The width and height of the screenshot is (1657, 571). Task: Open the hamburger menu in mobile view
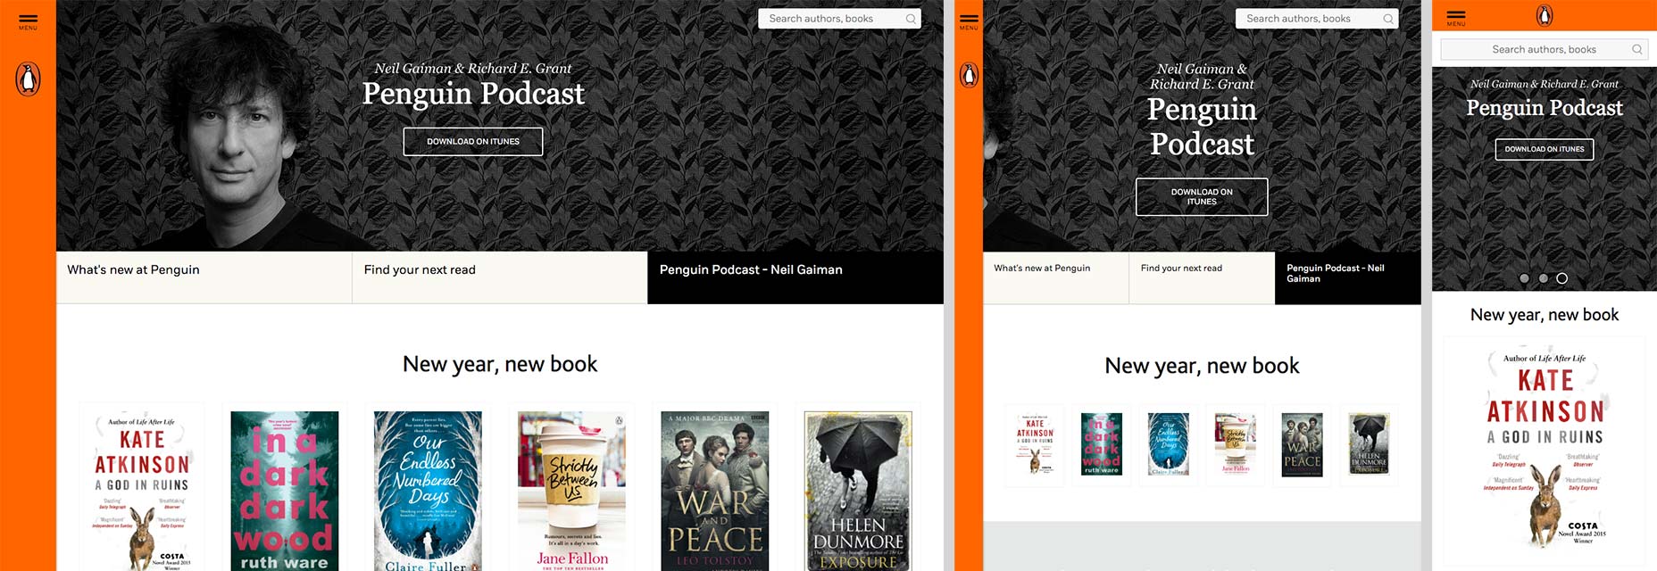click(1456, 17)
